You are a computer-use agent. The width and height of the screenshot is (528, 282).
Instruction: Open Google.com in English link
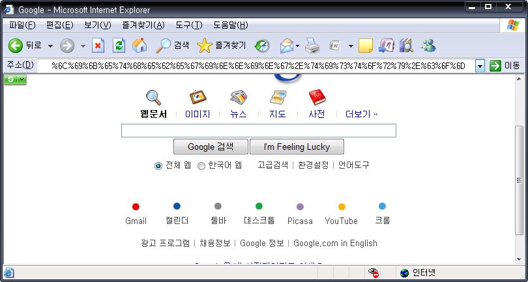coord(336,243)
